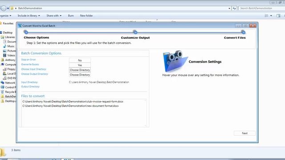The width and height of the screenshot is (285, 160).
Task: Click the Control Panel icon in sidebar
Action: (2, 87)
